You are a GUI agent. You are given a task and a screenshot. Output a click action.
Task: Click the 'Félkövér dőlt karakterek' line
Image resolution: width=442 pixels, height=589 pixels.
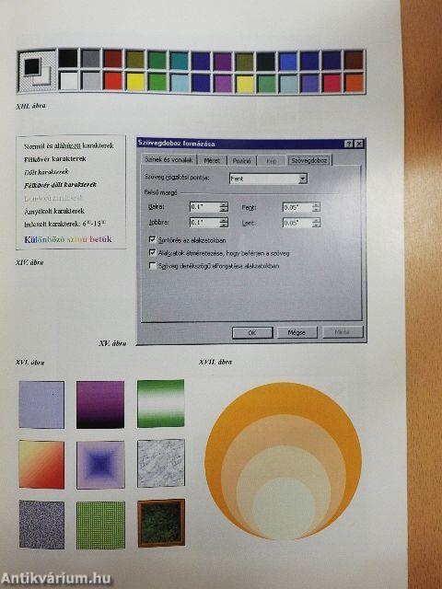pyautogui.click(x=60, y=185)
